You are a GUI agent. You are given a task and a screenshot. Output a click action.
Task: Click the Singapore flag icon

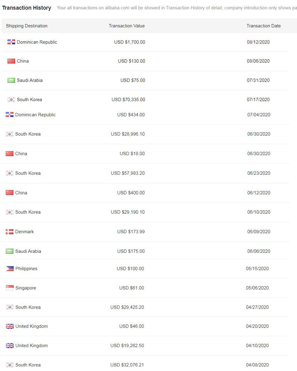pyautogui.click(x=10, y=288)
